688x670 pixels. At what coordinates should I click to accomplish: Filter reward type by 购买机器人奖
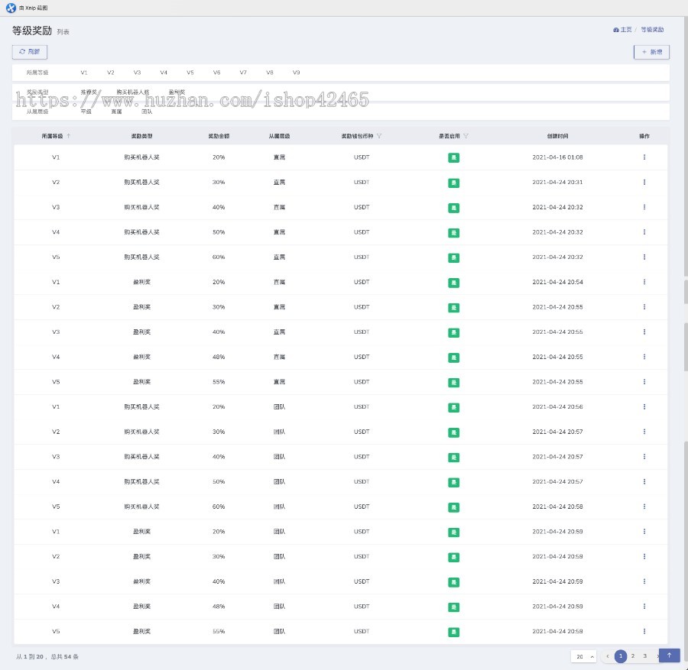[x=133, y=92]
